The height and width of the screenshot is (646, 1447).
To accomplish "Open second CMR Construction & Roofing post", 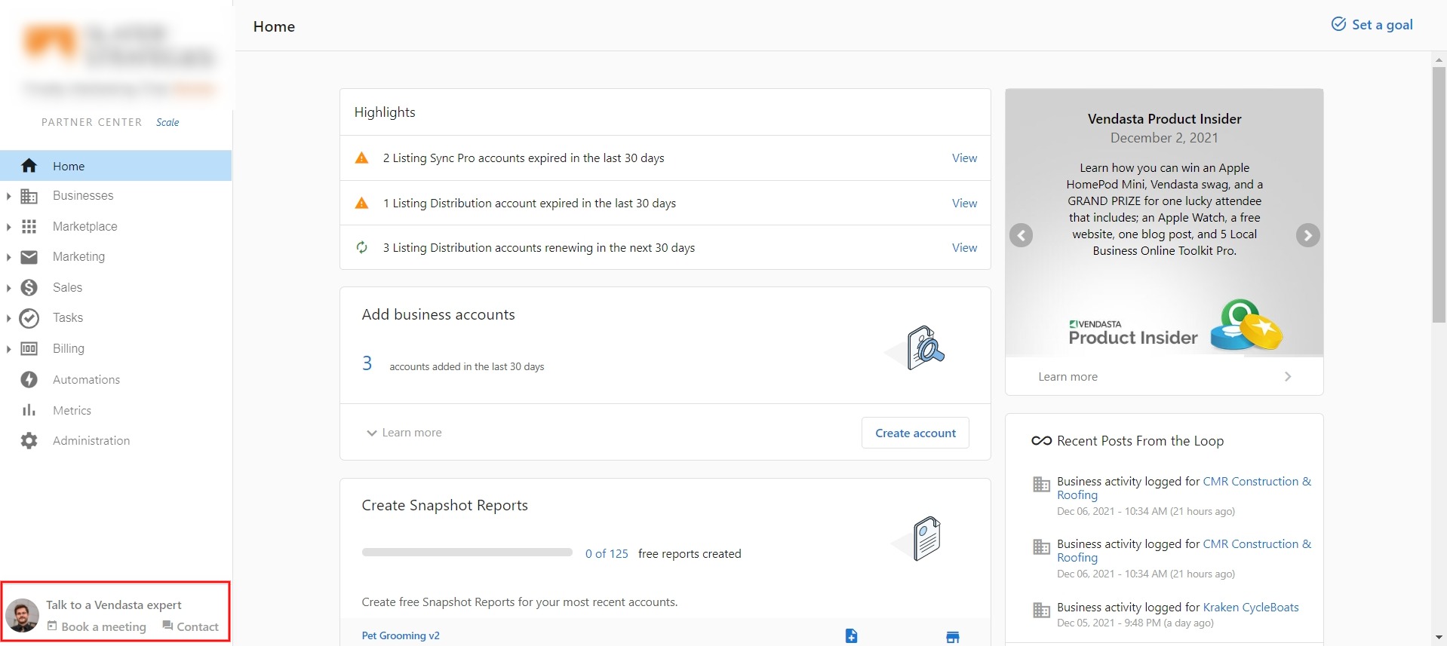I will click(x=1184, y=551).
